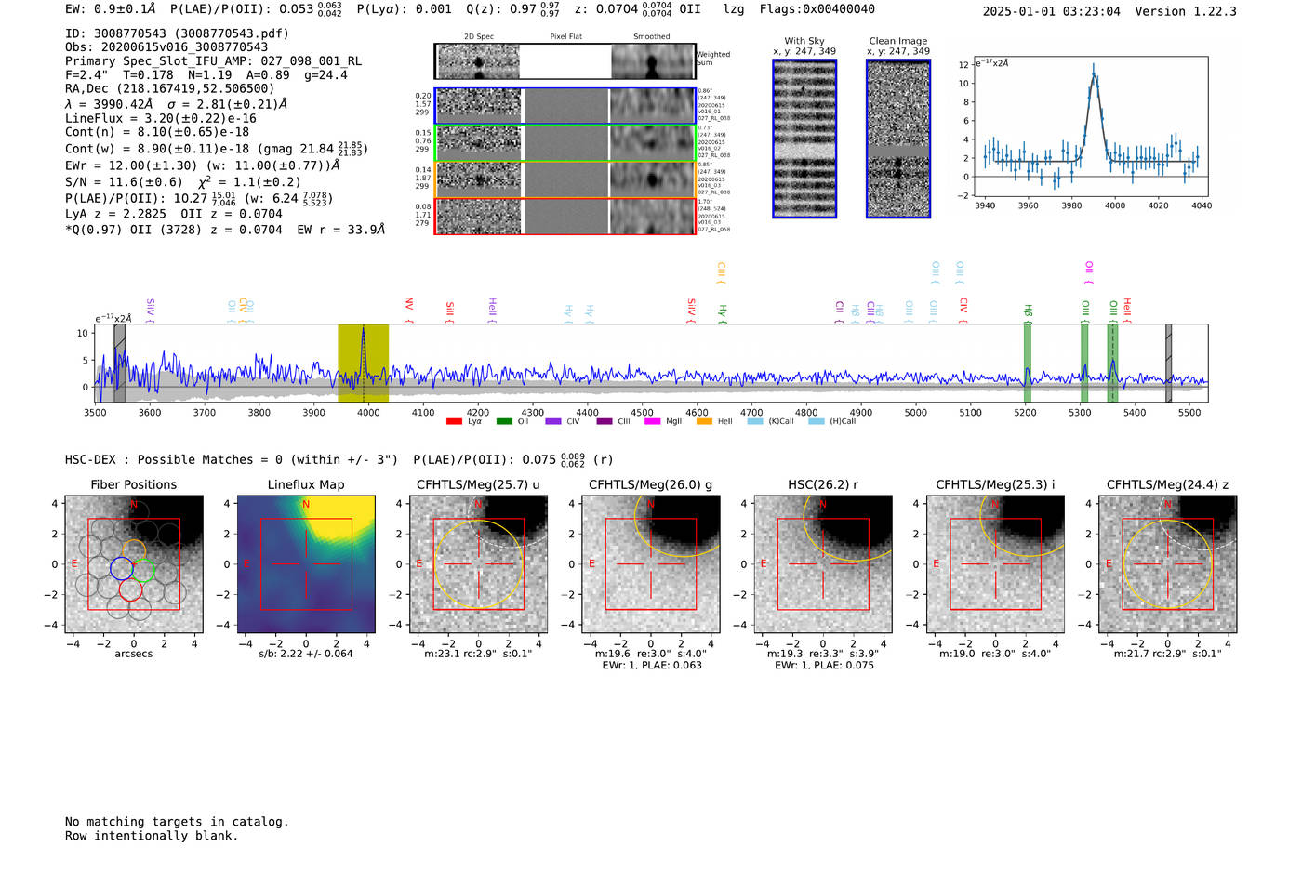Click the 'Smoothed' column header
This screenshot has height=886, width=1302.
[x=652, y=36]
